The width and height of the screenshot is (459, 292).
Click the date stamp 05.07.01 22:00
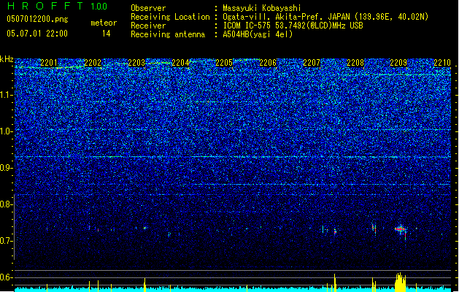point(37,34)
